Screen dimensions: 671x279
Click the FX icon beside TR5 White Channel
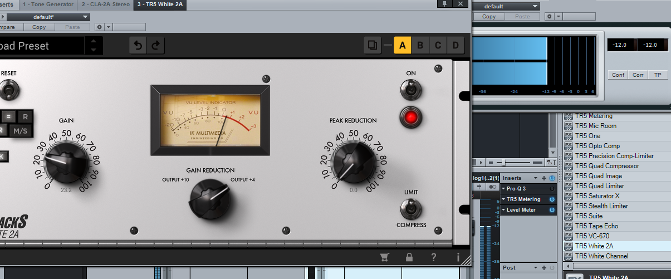point(569,256)
